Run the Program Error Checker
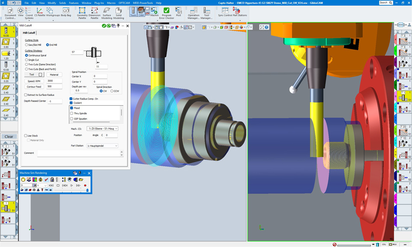The width and height of the screenshot is (412, 247). pos(166,12)
